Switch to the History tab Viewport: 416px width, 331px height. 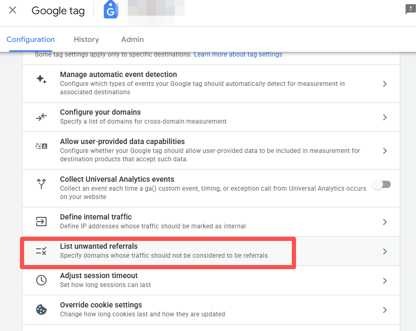[x=86, y=39]
